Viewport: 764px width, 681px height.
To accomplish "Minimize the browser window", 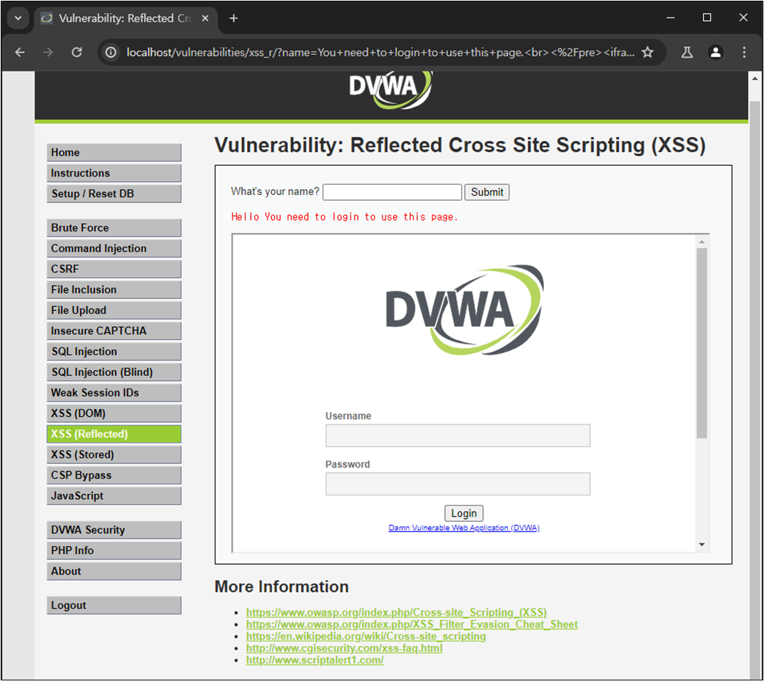I will point(670,18).
